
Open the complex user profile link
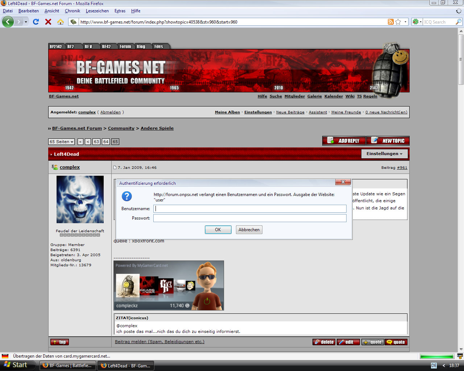(70, 167)
